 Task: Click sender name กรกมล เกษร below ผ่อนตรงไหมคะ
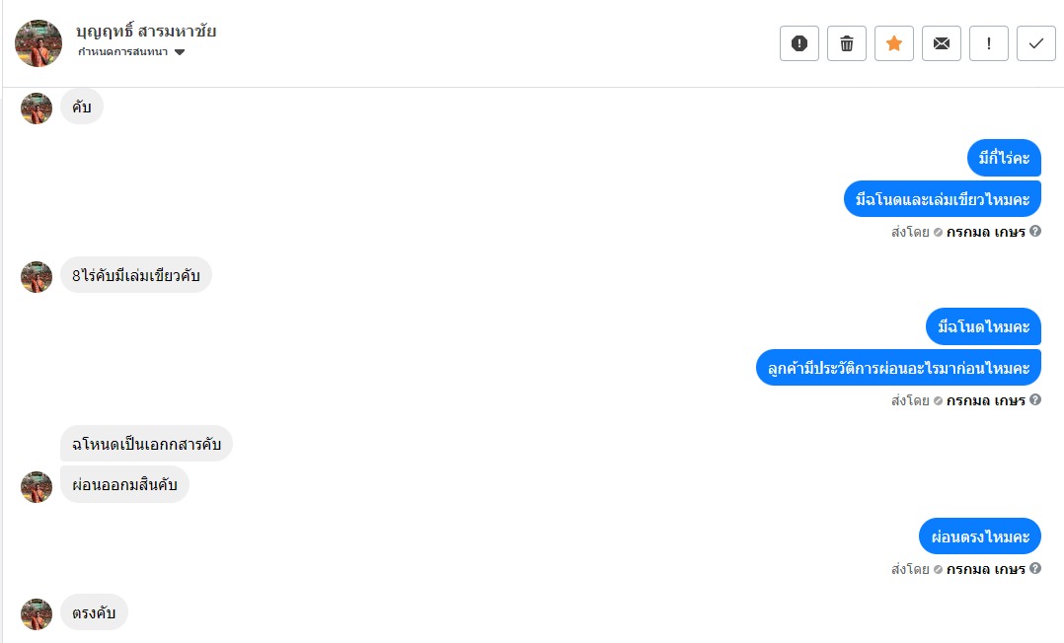tap(985, 569)
